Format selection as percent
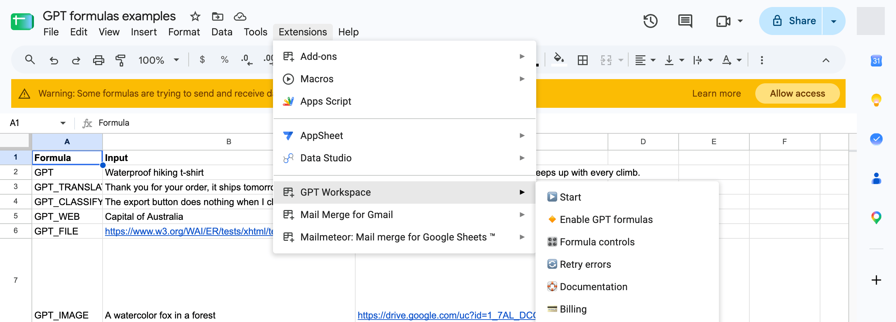This screenshot has height=322, width=896. tap(225, 60)
